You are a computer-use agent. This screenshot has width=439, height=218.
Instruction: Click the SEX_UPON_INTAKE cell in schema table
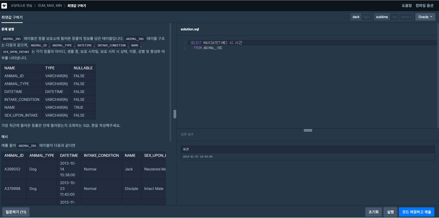(22, 115)
